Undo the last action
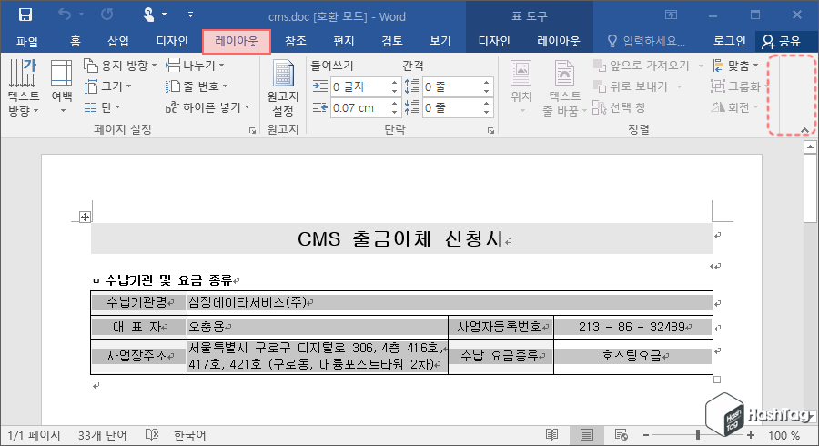819x446 pixels. click(x=65, y=15)
